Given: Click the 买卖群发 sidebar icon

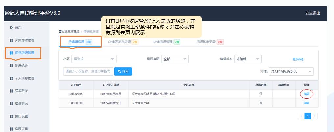Looking at the screenshot, I should [x=11, y=91].
